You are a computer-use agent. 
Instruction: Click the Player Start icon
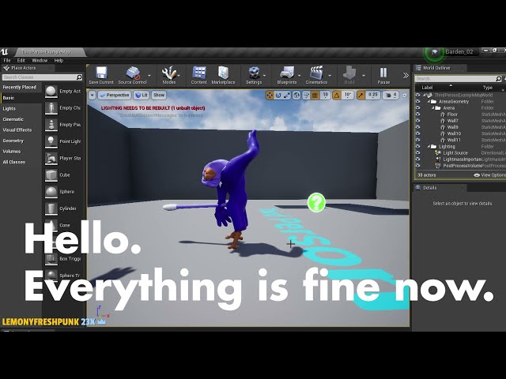coord(51,158)
